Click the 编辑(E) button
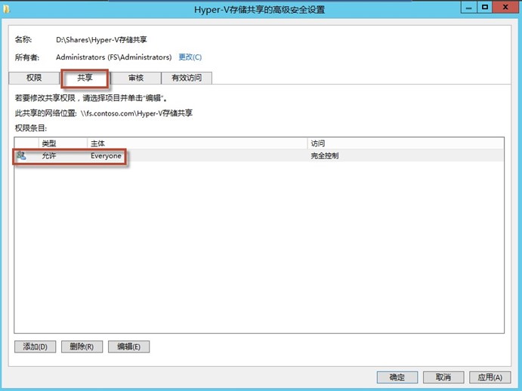This screenshot has width=522, height=391. click(128, 346)
